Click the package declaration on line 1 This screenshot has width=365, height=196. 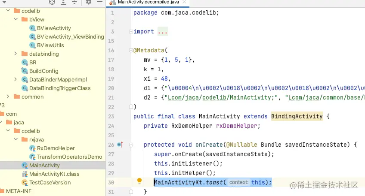pos(176,12)
